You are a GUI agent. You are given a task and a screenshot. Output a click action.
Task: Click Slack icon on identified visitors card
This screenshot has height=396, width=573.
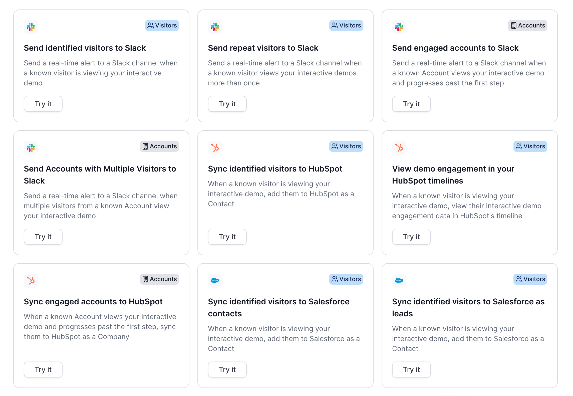(31, 27)
